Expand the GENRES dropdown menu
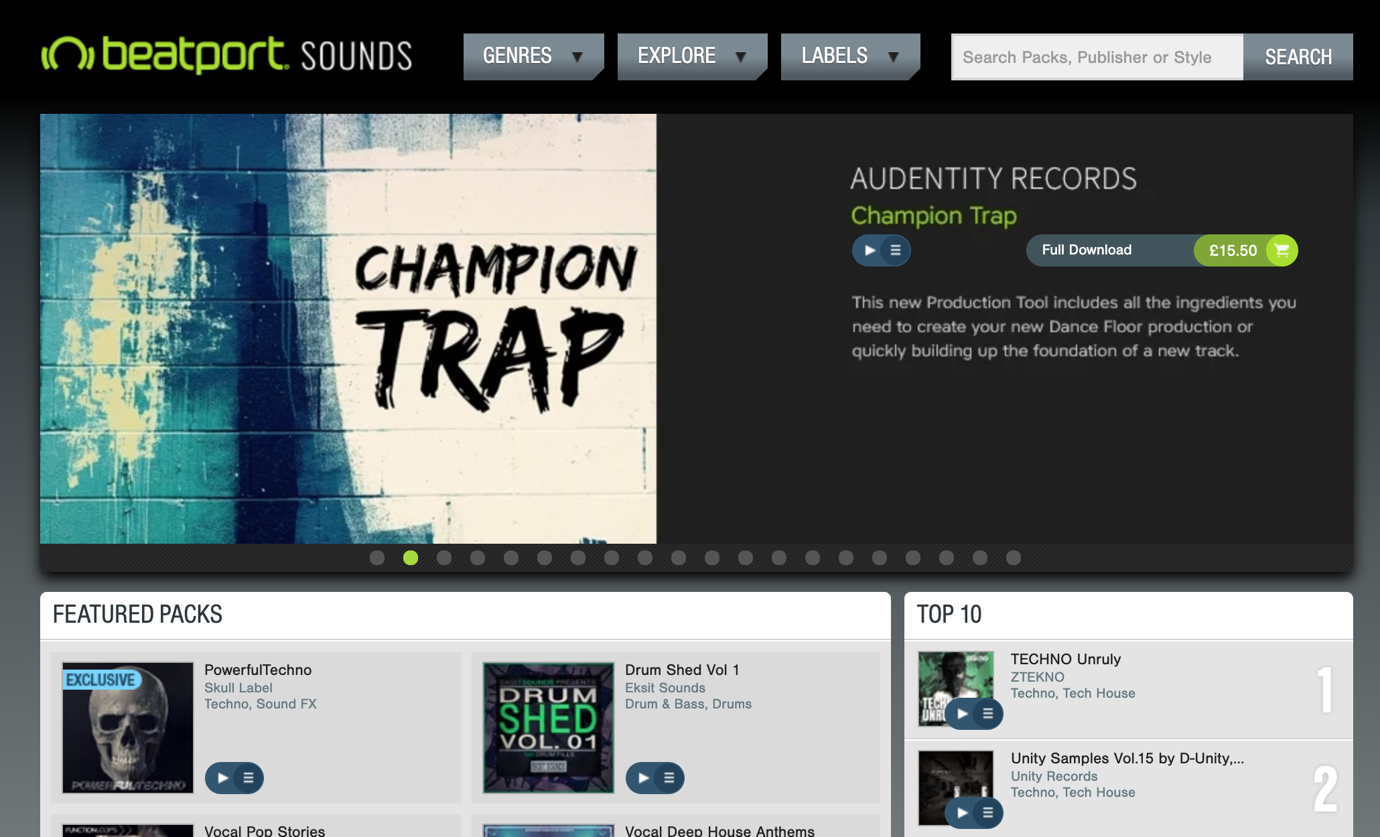 pos(534,56)
